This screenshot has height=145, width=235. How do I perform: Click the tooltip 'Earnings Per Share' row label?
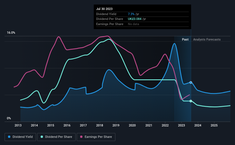tap(110, 24)
